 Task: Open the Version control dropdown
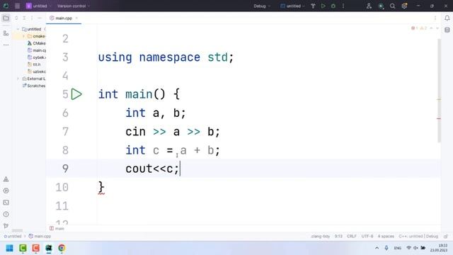coord(74,6)
